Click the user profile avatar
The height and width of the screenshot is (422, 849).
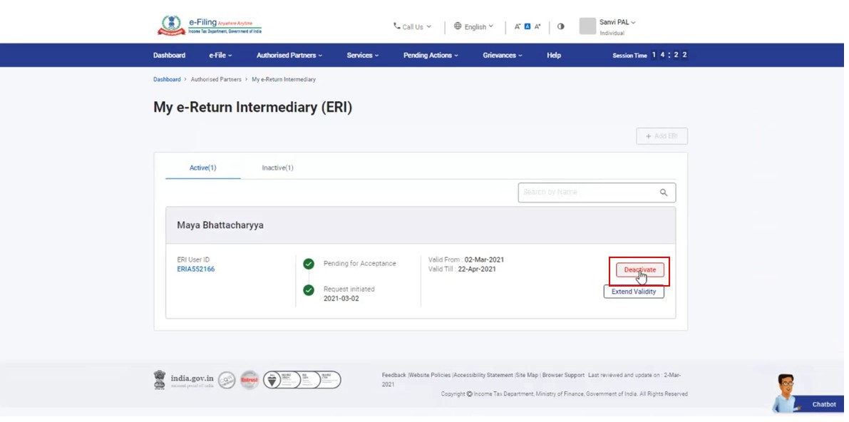coord(587,26)
